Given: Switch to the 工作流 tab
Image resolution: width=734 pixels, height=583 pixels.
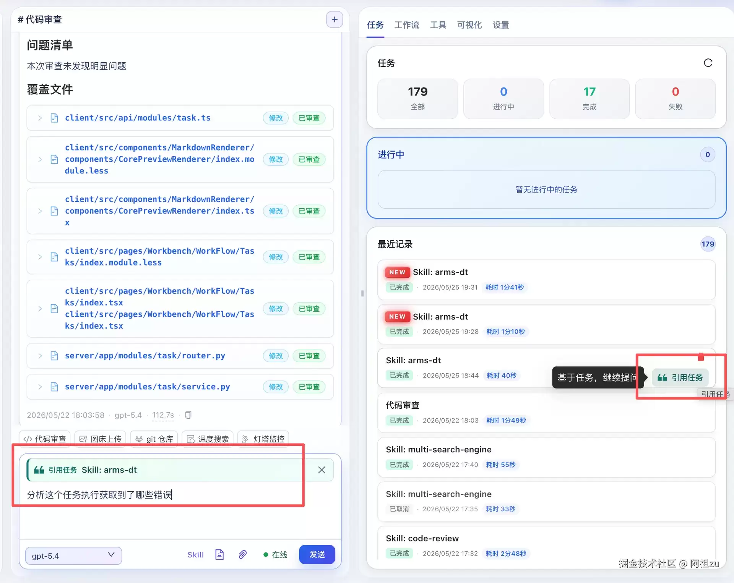Looking at the screenshot, I should tap(406, 25).
